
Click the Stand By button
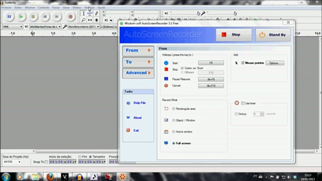point(273,35)
